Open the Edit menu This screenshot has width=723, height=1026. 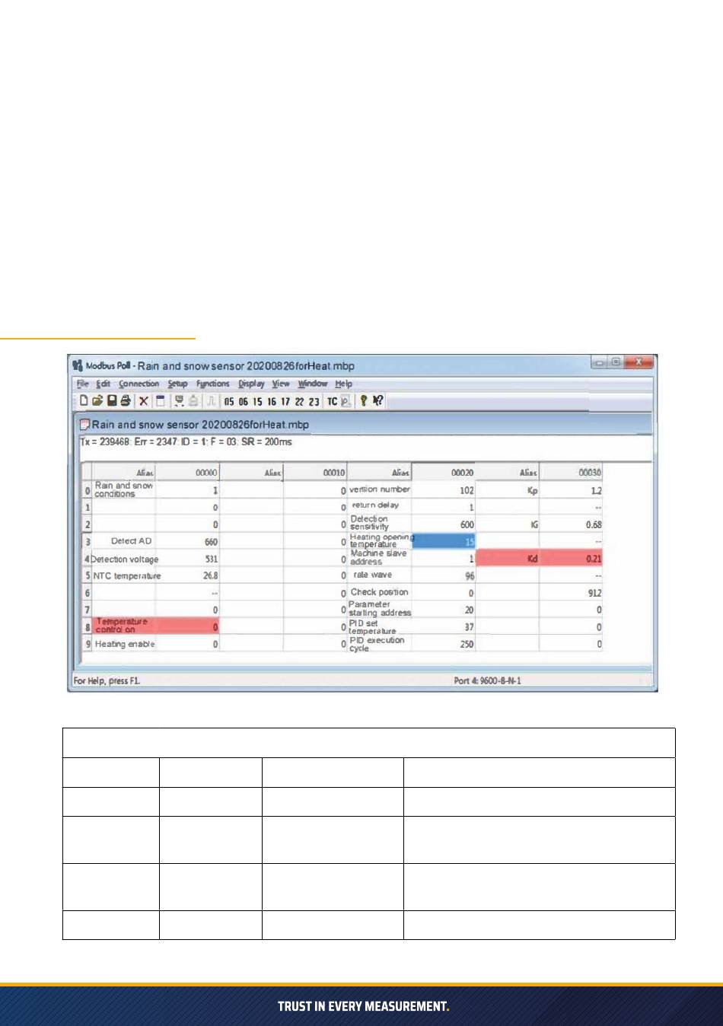click(x=104, y=384)
